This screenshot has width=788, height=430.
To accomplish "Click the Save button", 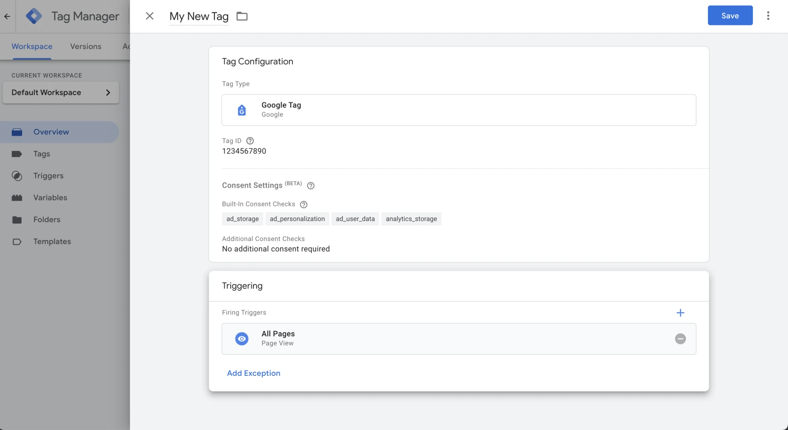I will tap(730, 16).
